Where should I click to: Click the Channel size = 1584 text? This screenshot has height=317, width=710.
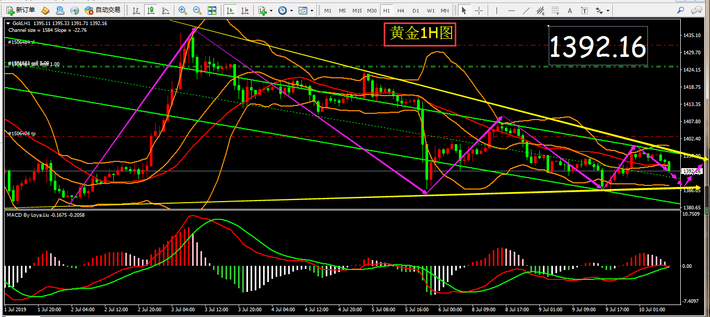click(31, 30)
